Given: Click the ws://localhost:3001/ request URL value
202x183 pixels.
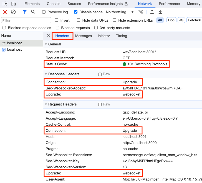Looking at the screenshot, I should point(139,52).
